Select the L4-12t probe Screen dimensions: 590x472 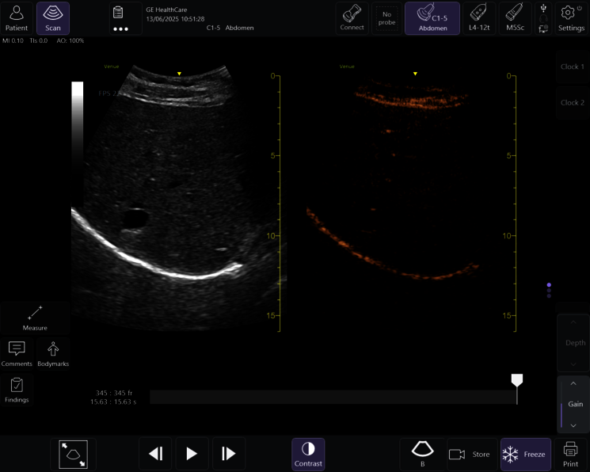478,17
